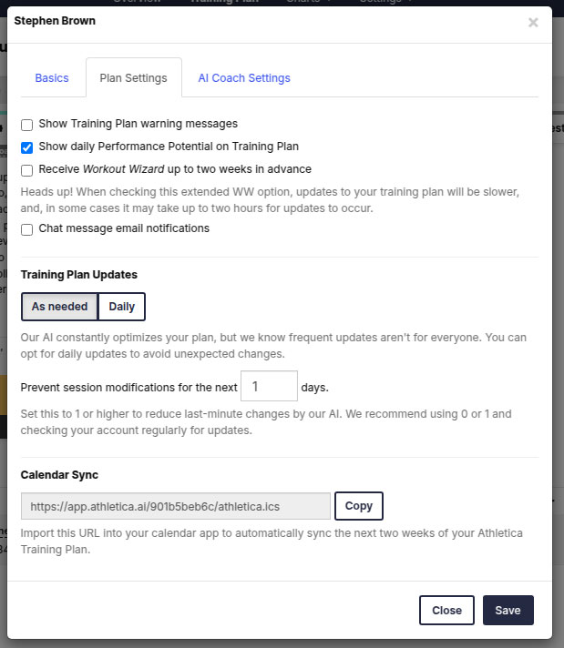Enable Show Training Plan warning messages checkbox
564x648 pixels.
click(27, 125)
